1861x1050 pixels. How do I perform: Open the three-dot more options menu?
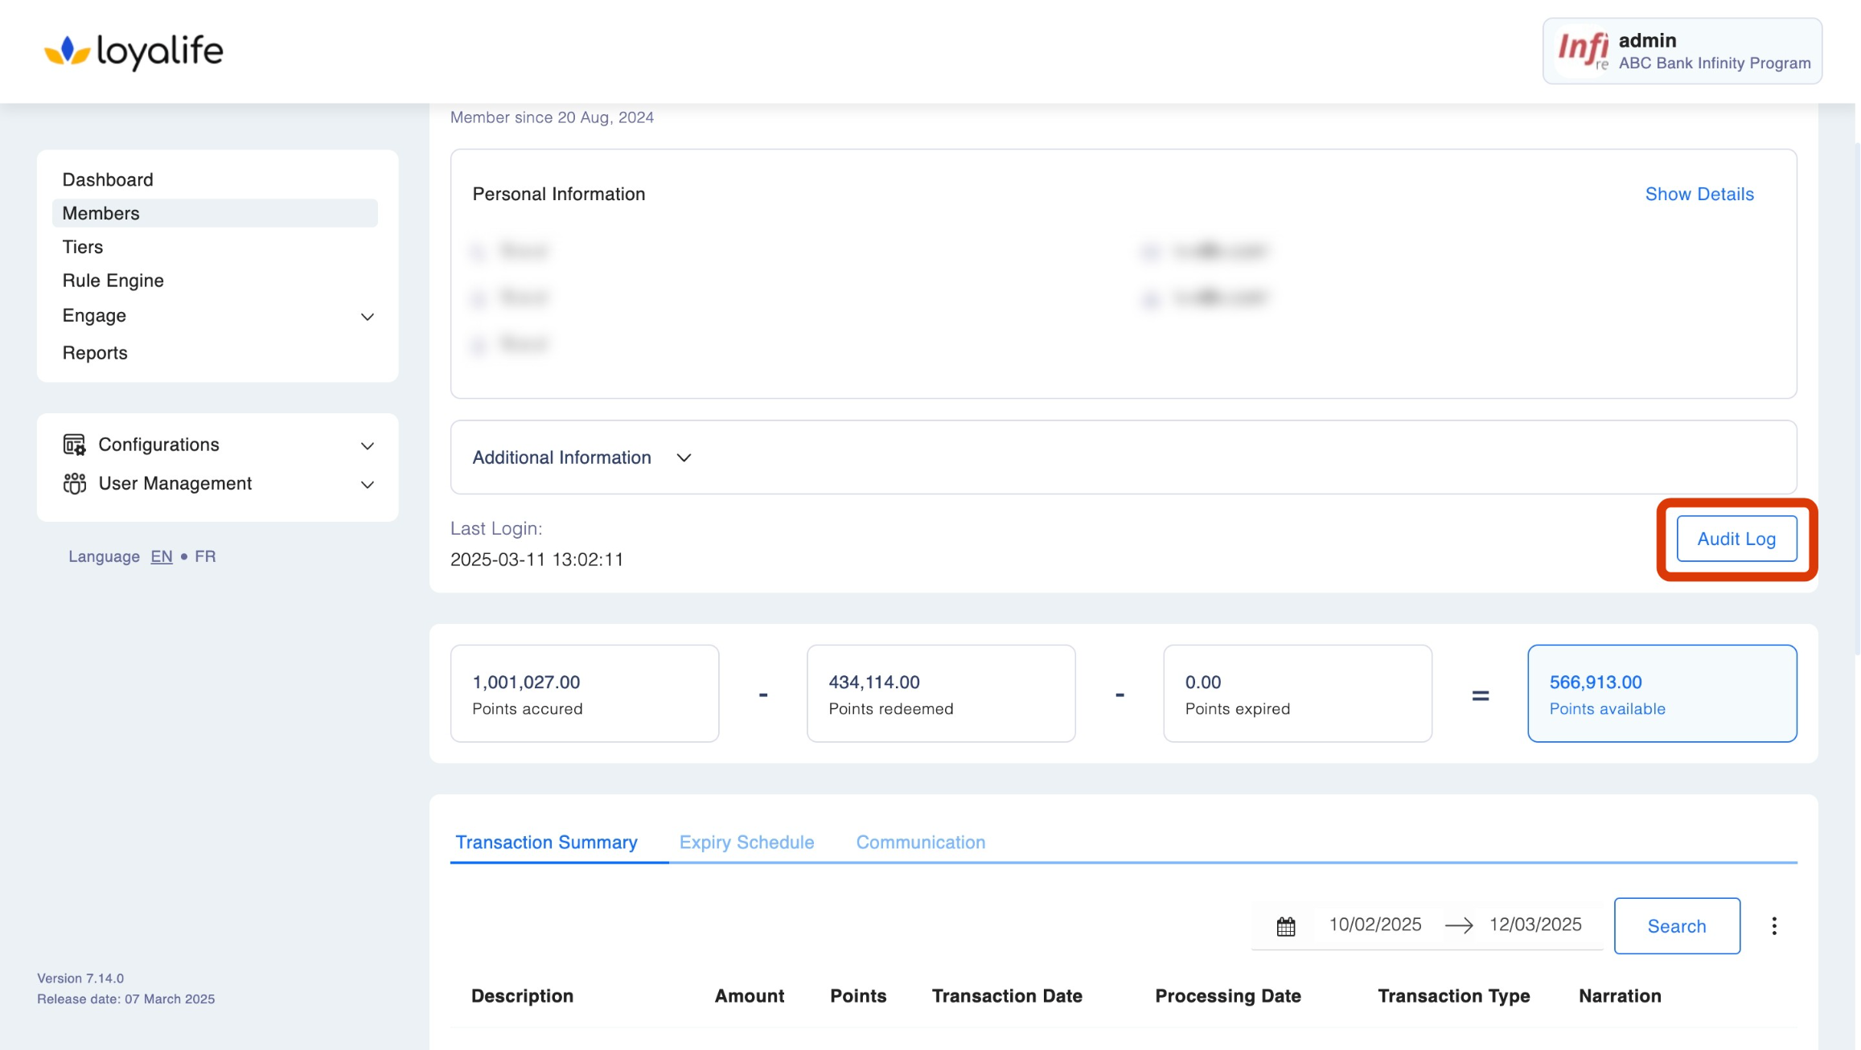point(1773,926)
